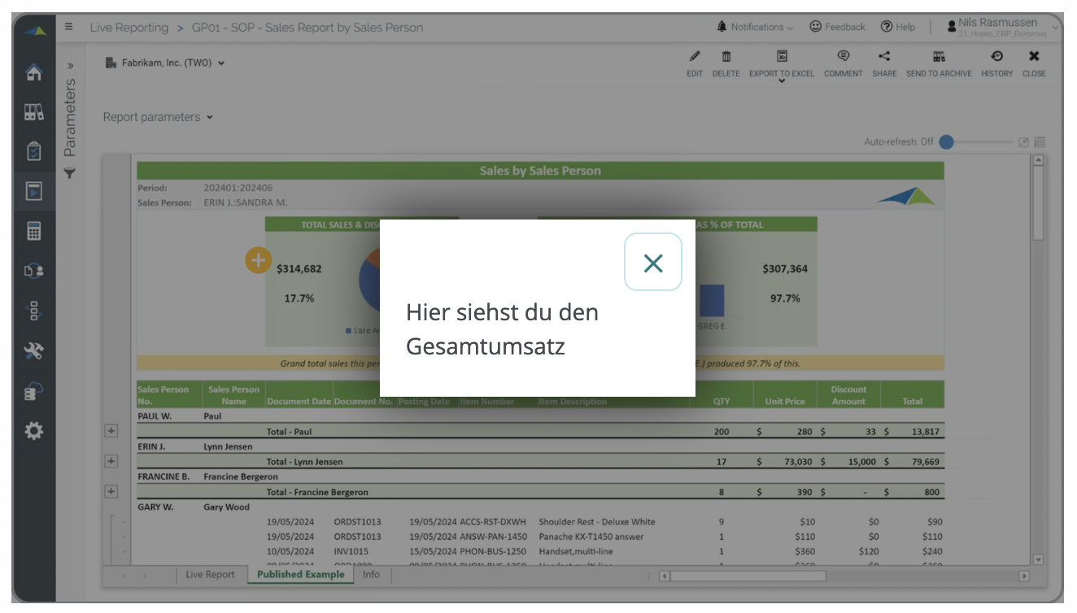
Task: Click 'Shoulder Rest - Deluxe White' cell
Action: coord(596,522)
